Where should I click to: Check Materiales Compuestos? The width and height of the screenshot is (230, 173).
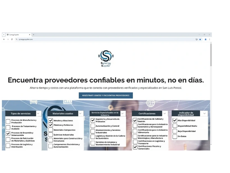pos(51,130)
